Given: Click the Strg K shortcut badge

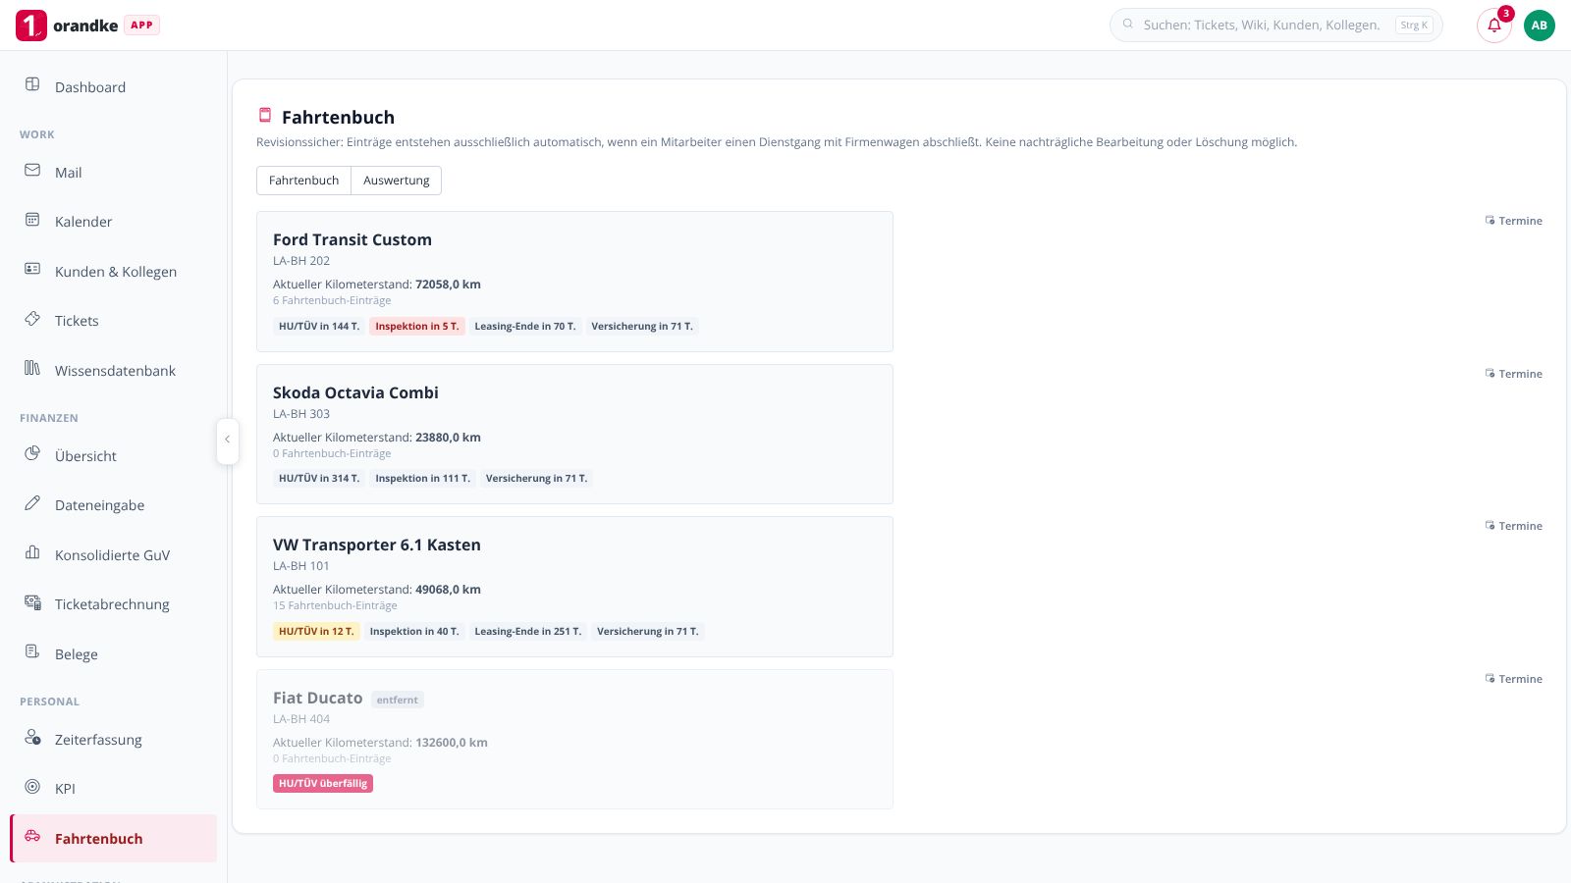Looking at the screenshot, I should click(1414, 26).
